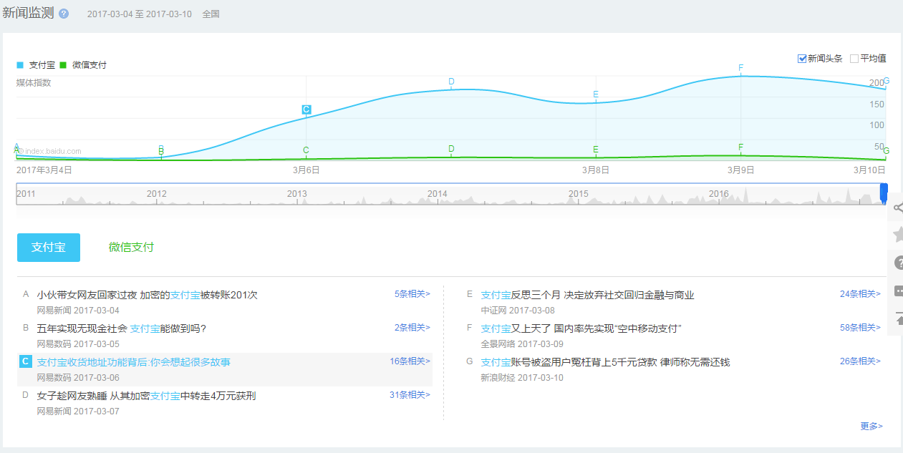The image size is (903, 453).
Task: Click source text 新浪财经 2017-03-10
Action: pyautogui.click(x=522, y=377)
